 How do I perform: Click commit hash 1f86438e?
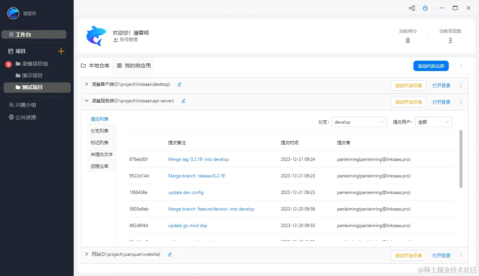138,192
